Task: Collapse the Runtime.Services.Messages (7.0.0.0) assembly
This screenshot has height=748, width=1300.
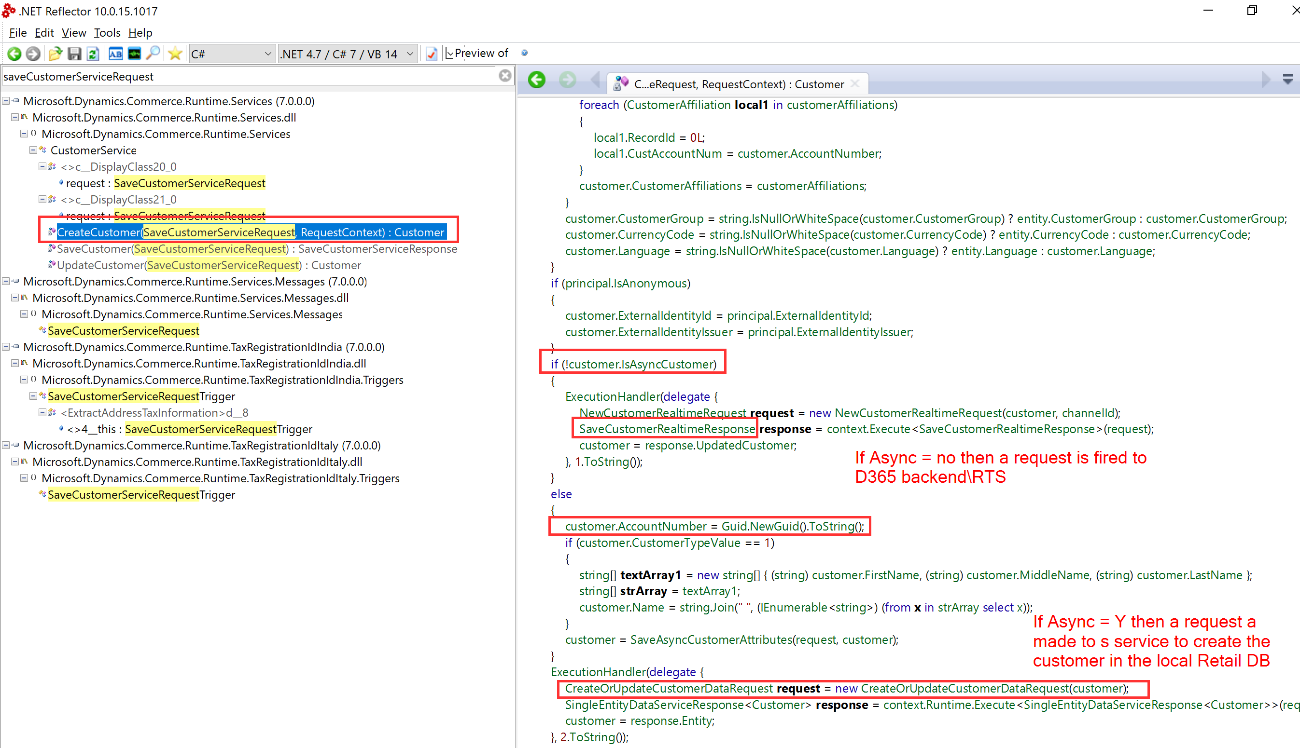Action: pos(6,282)
